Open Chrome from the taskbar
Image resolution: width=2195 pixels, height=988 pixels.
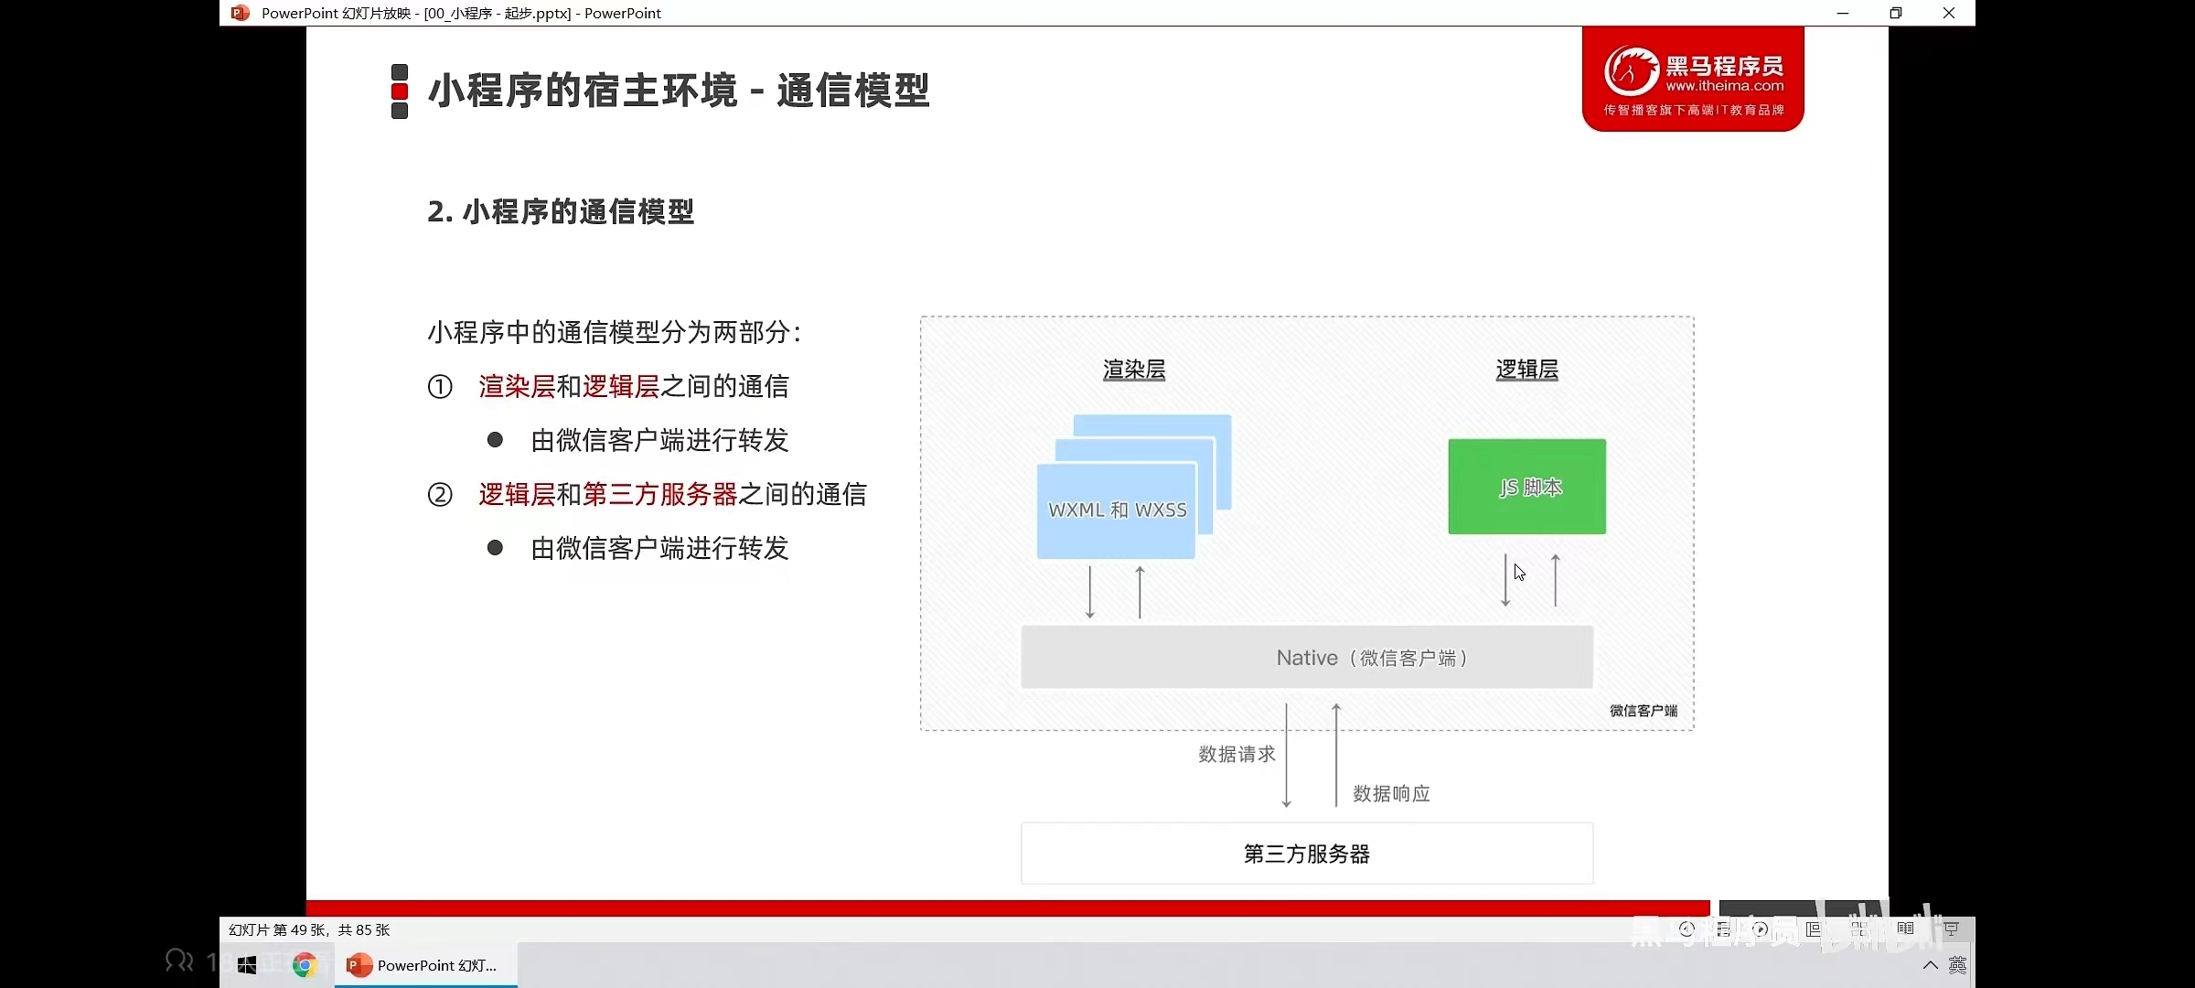(304, 965)
